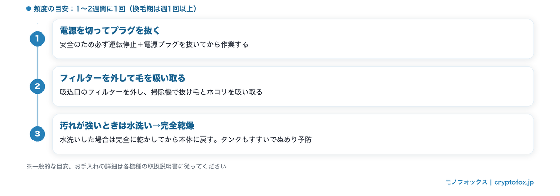560x196 pixels.
Task: Select the heading 電源を切ってプラグを抜く
Action: tap(110, 30)
